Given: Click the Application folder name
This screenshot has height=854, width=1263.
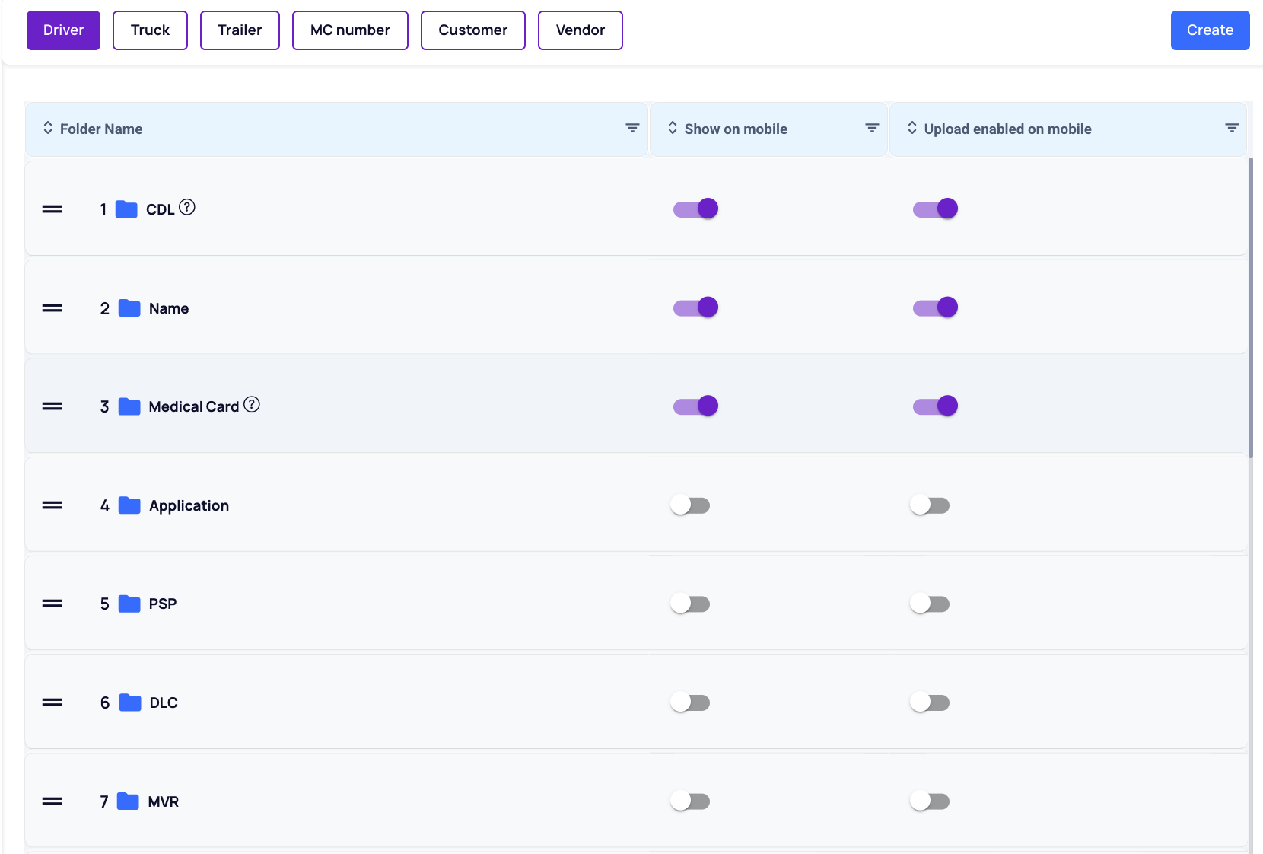Looking at the screenshot, I should [189, 505].
